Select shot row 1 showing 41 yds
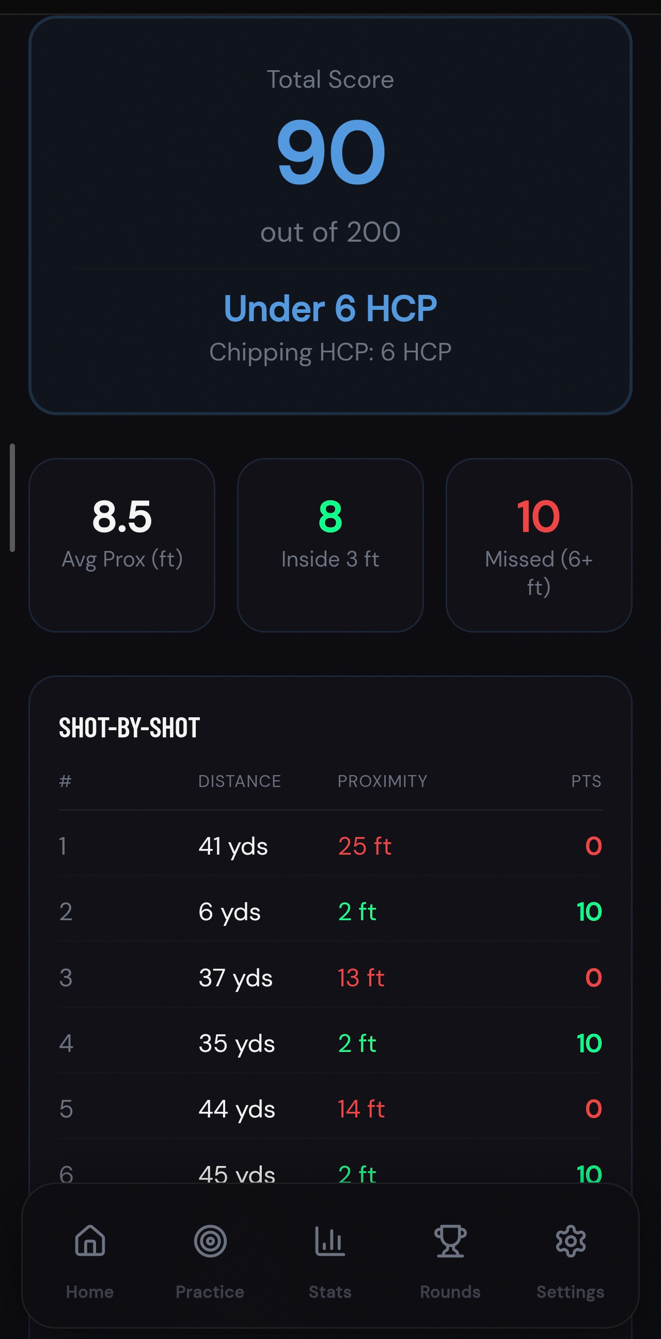Image resolution: width=661 pixels, height=1339 pixels. [330, 846]
